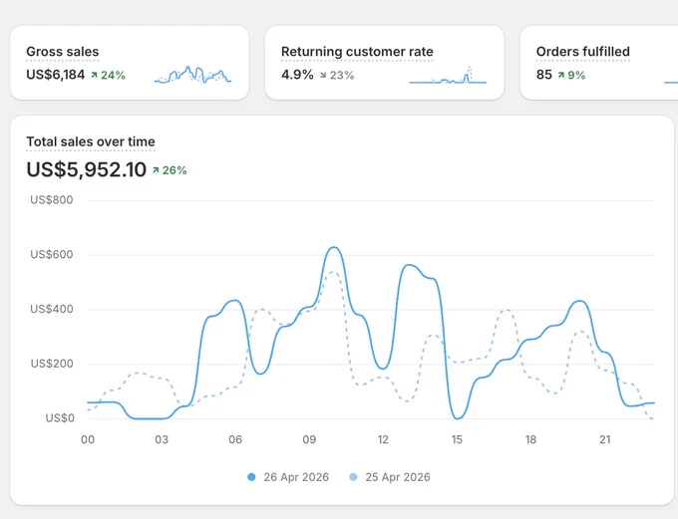Click the Gross sales sparkline chart
This screenshot has height=519, width=678.
tap(192, 75)
